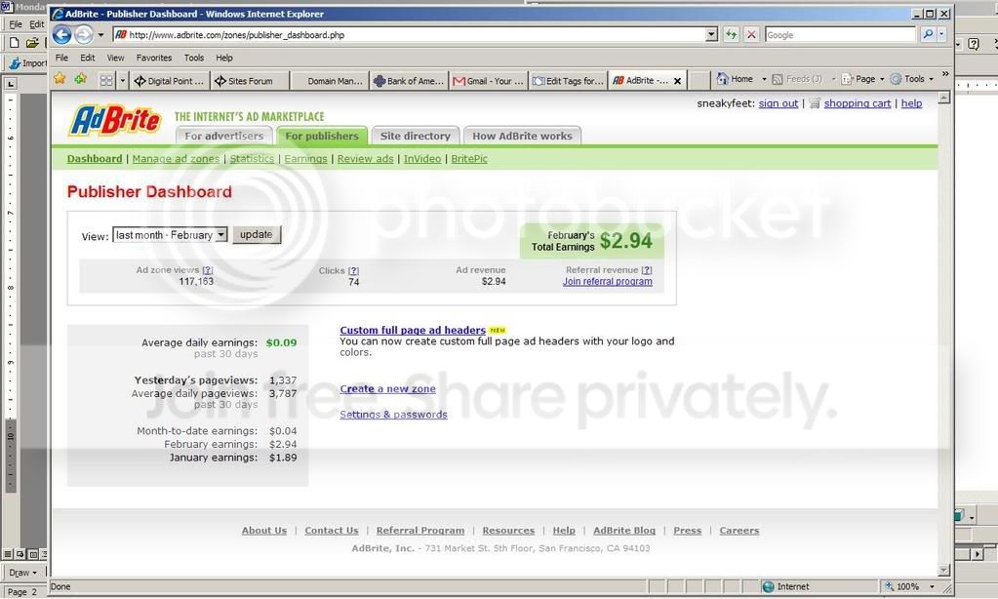This screenshot has width=998, height=599.
Task: Click the search magnifier icon
Action: tap(928, 34)
